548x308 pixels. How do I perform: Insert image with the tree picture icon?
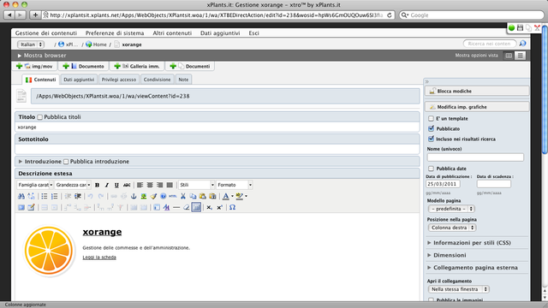point(143,196)
